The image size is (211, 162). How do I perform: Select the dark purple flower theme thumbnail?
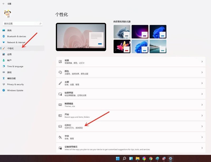(x=140, y=31)
